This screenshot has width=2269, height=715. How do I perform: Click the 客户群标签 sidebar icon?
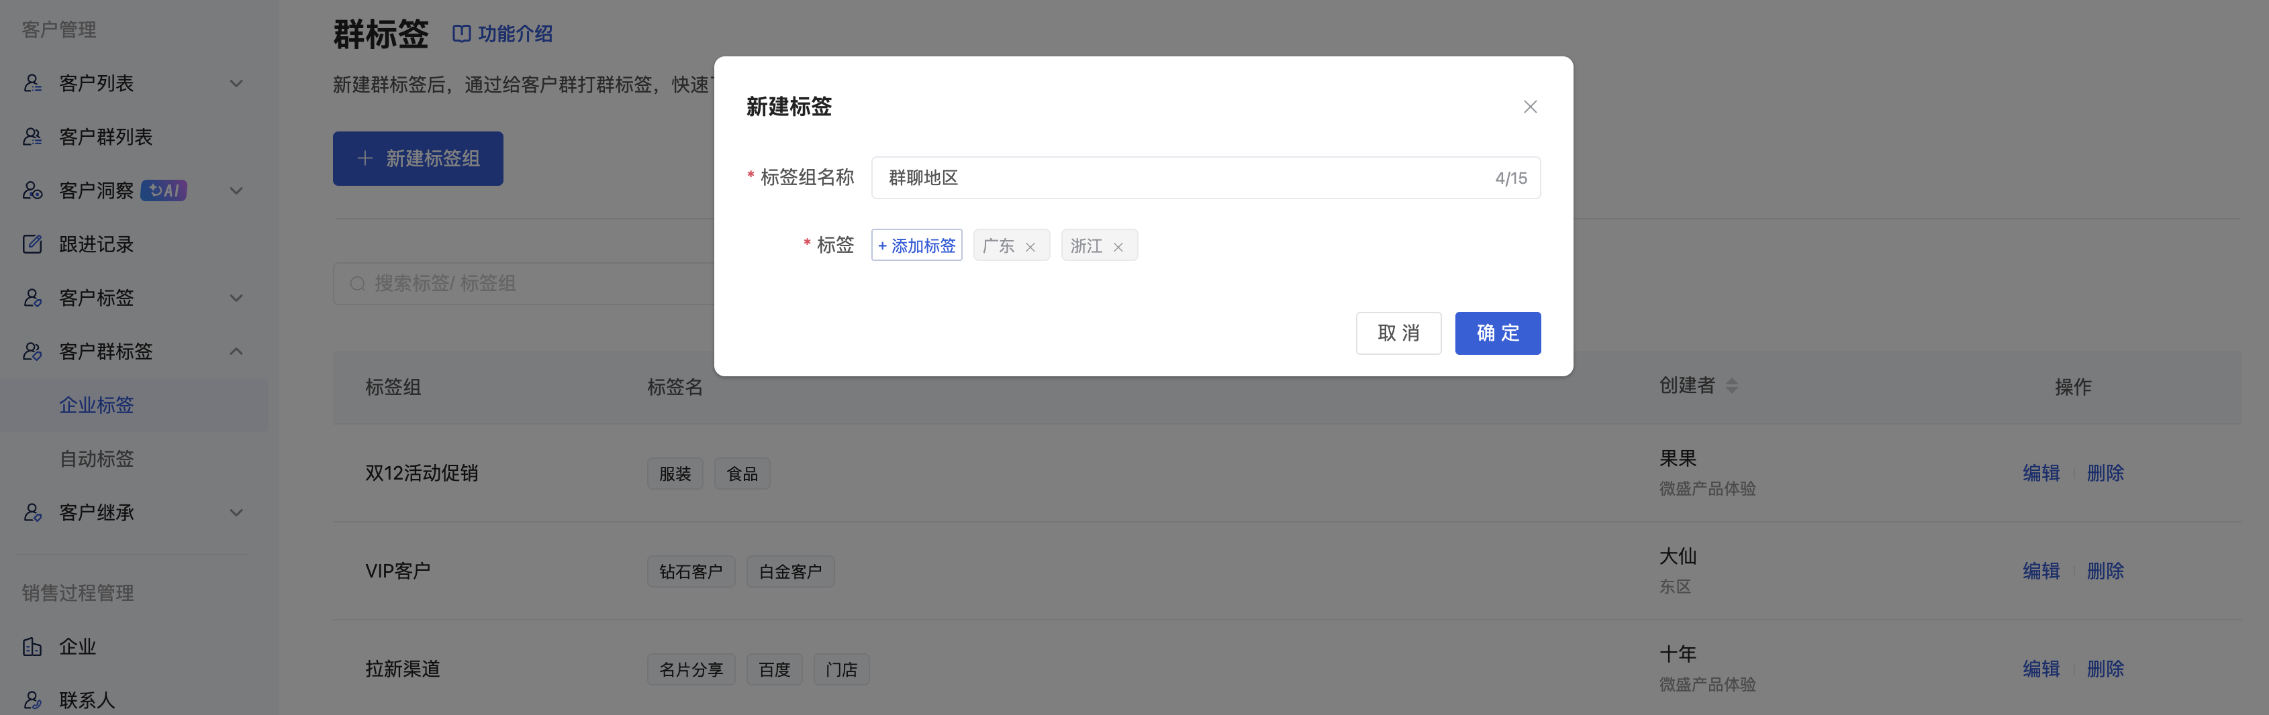click(x=33, y=351)
